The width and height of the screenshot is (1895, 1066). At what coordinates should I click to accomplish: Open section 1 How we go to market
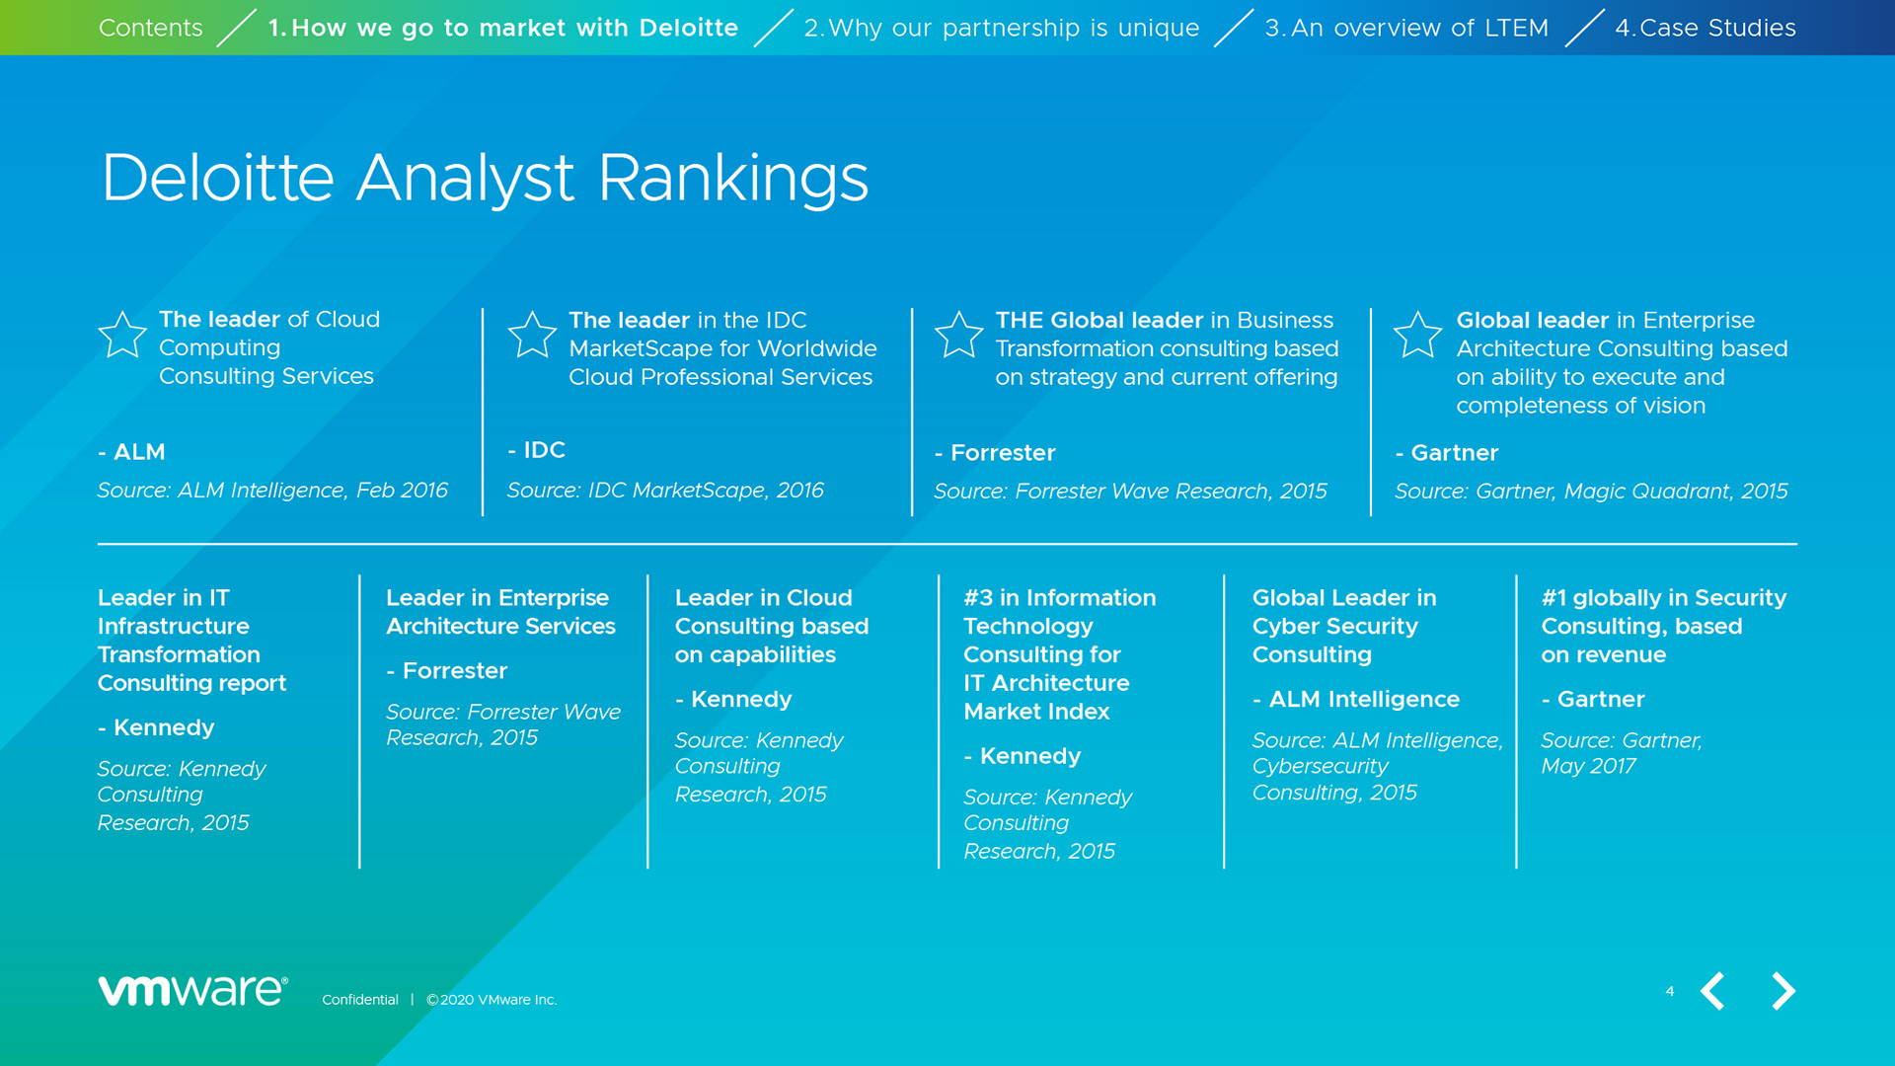(x=503, y=28)
